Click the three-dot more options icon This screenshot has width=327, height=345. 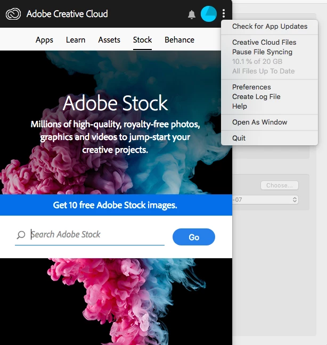pyautogui.click(x=224, y=14)
